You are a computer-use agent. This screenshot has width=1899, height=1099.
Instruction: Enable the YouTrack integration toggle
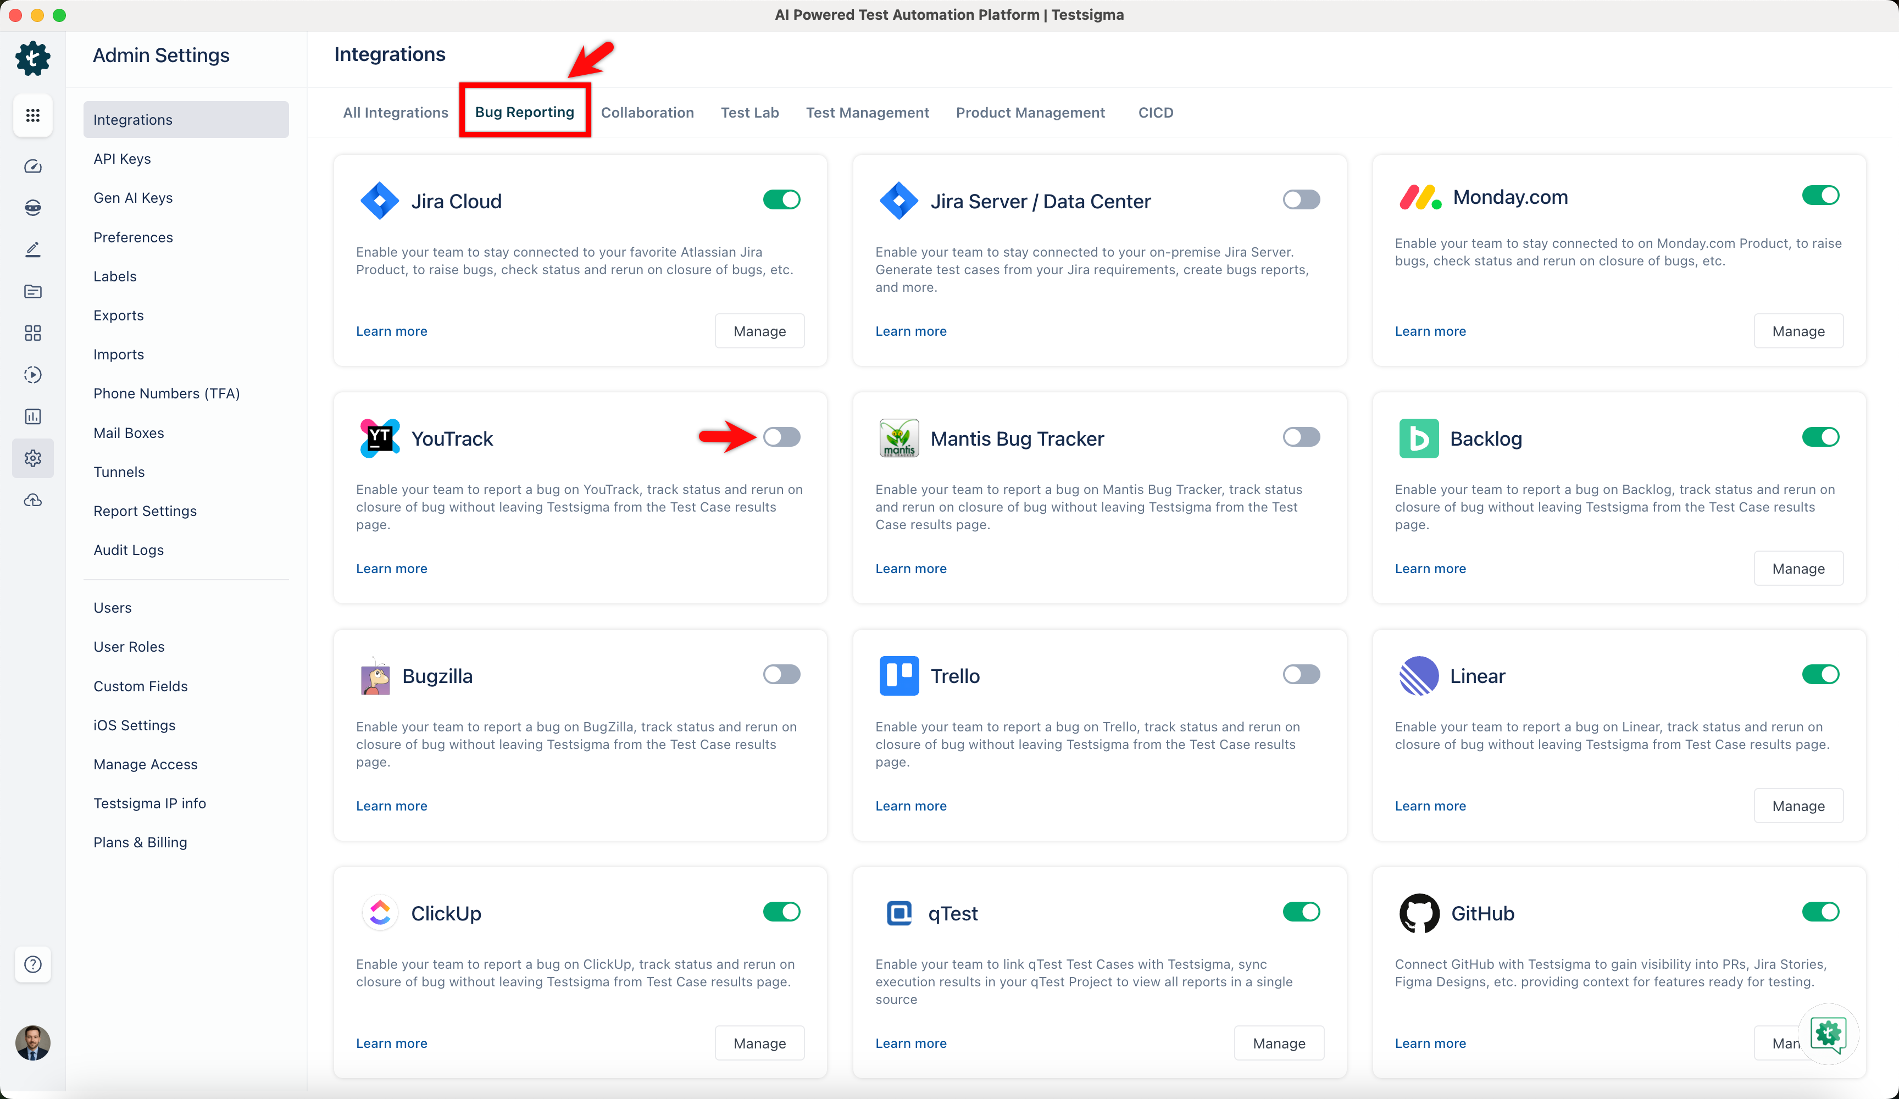point(781,437)
